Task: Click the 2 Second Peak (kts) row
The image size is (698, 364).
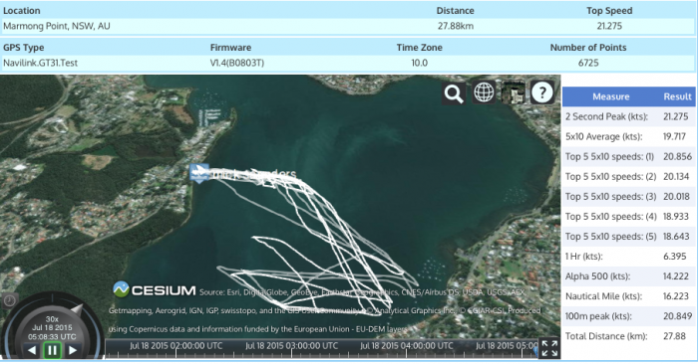Action: [x=628, y=116]
